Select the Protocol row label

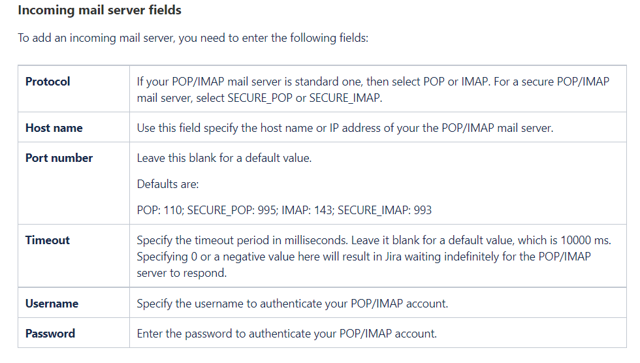point(48,82)
